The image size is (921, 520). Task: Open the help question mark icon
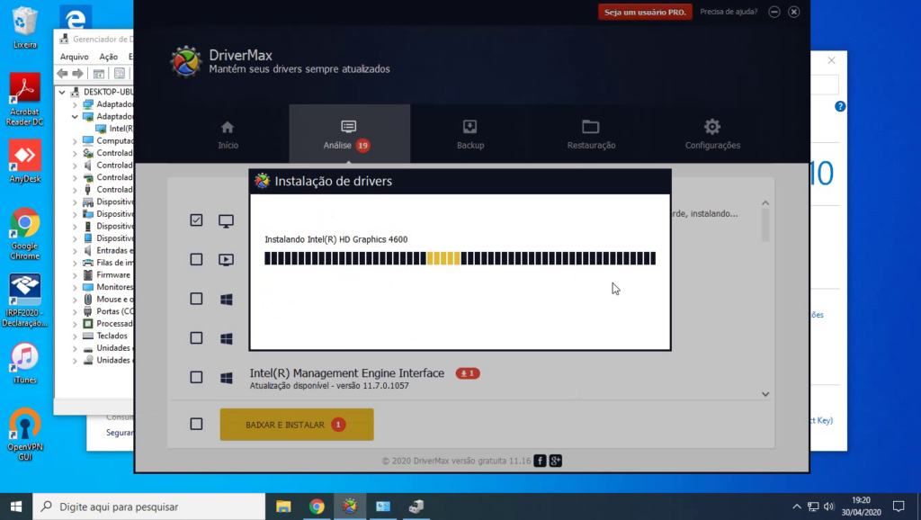pos(774,12)
